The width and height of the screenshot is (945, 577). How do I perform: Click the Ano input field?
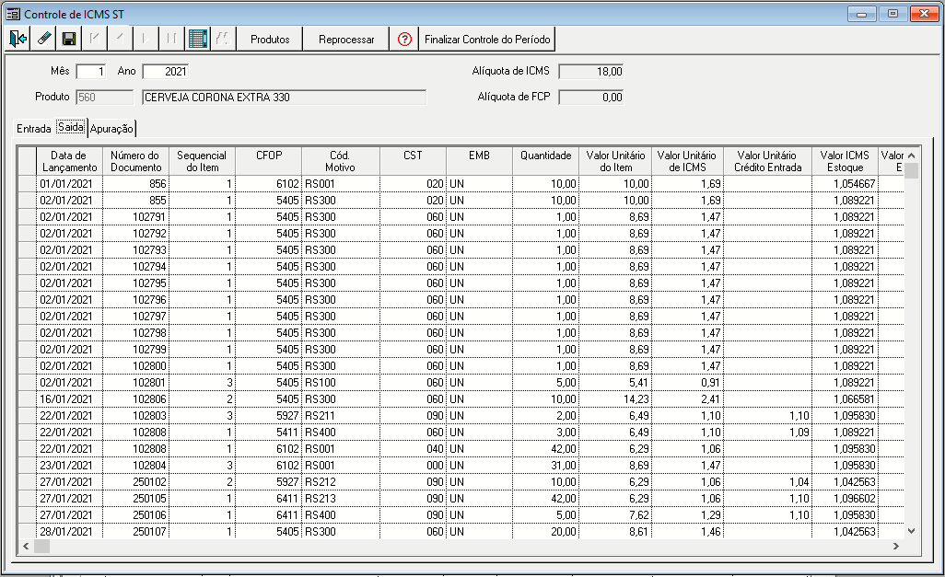point(166,72)
